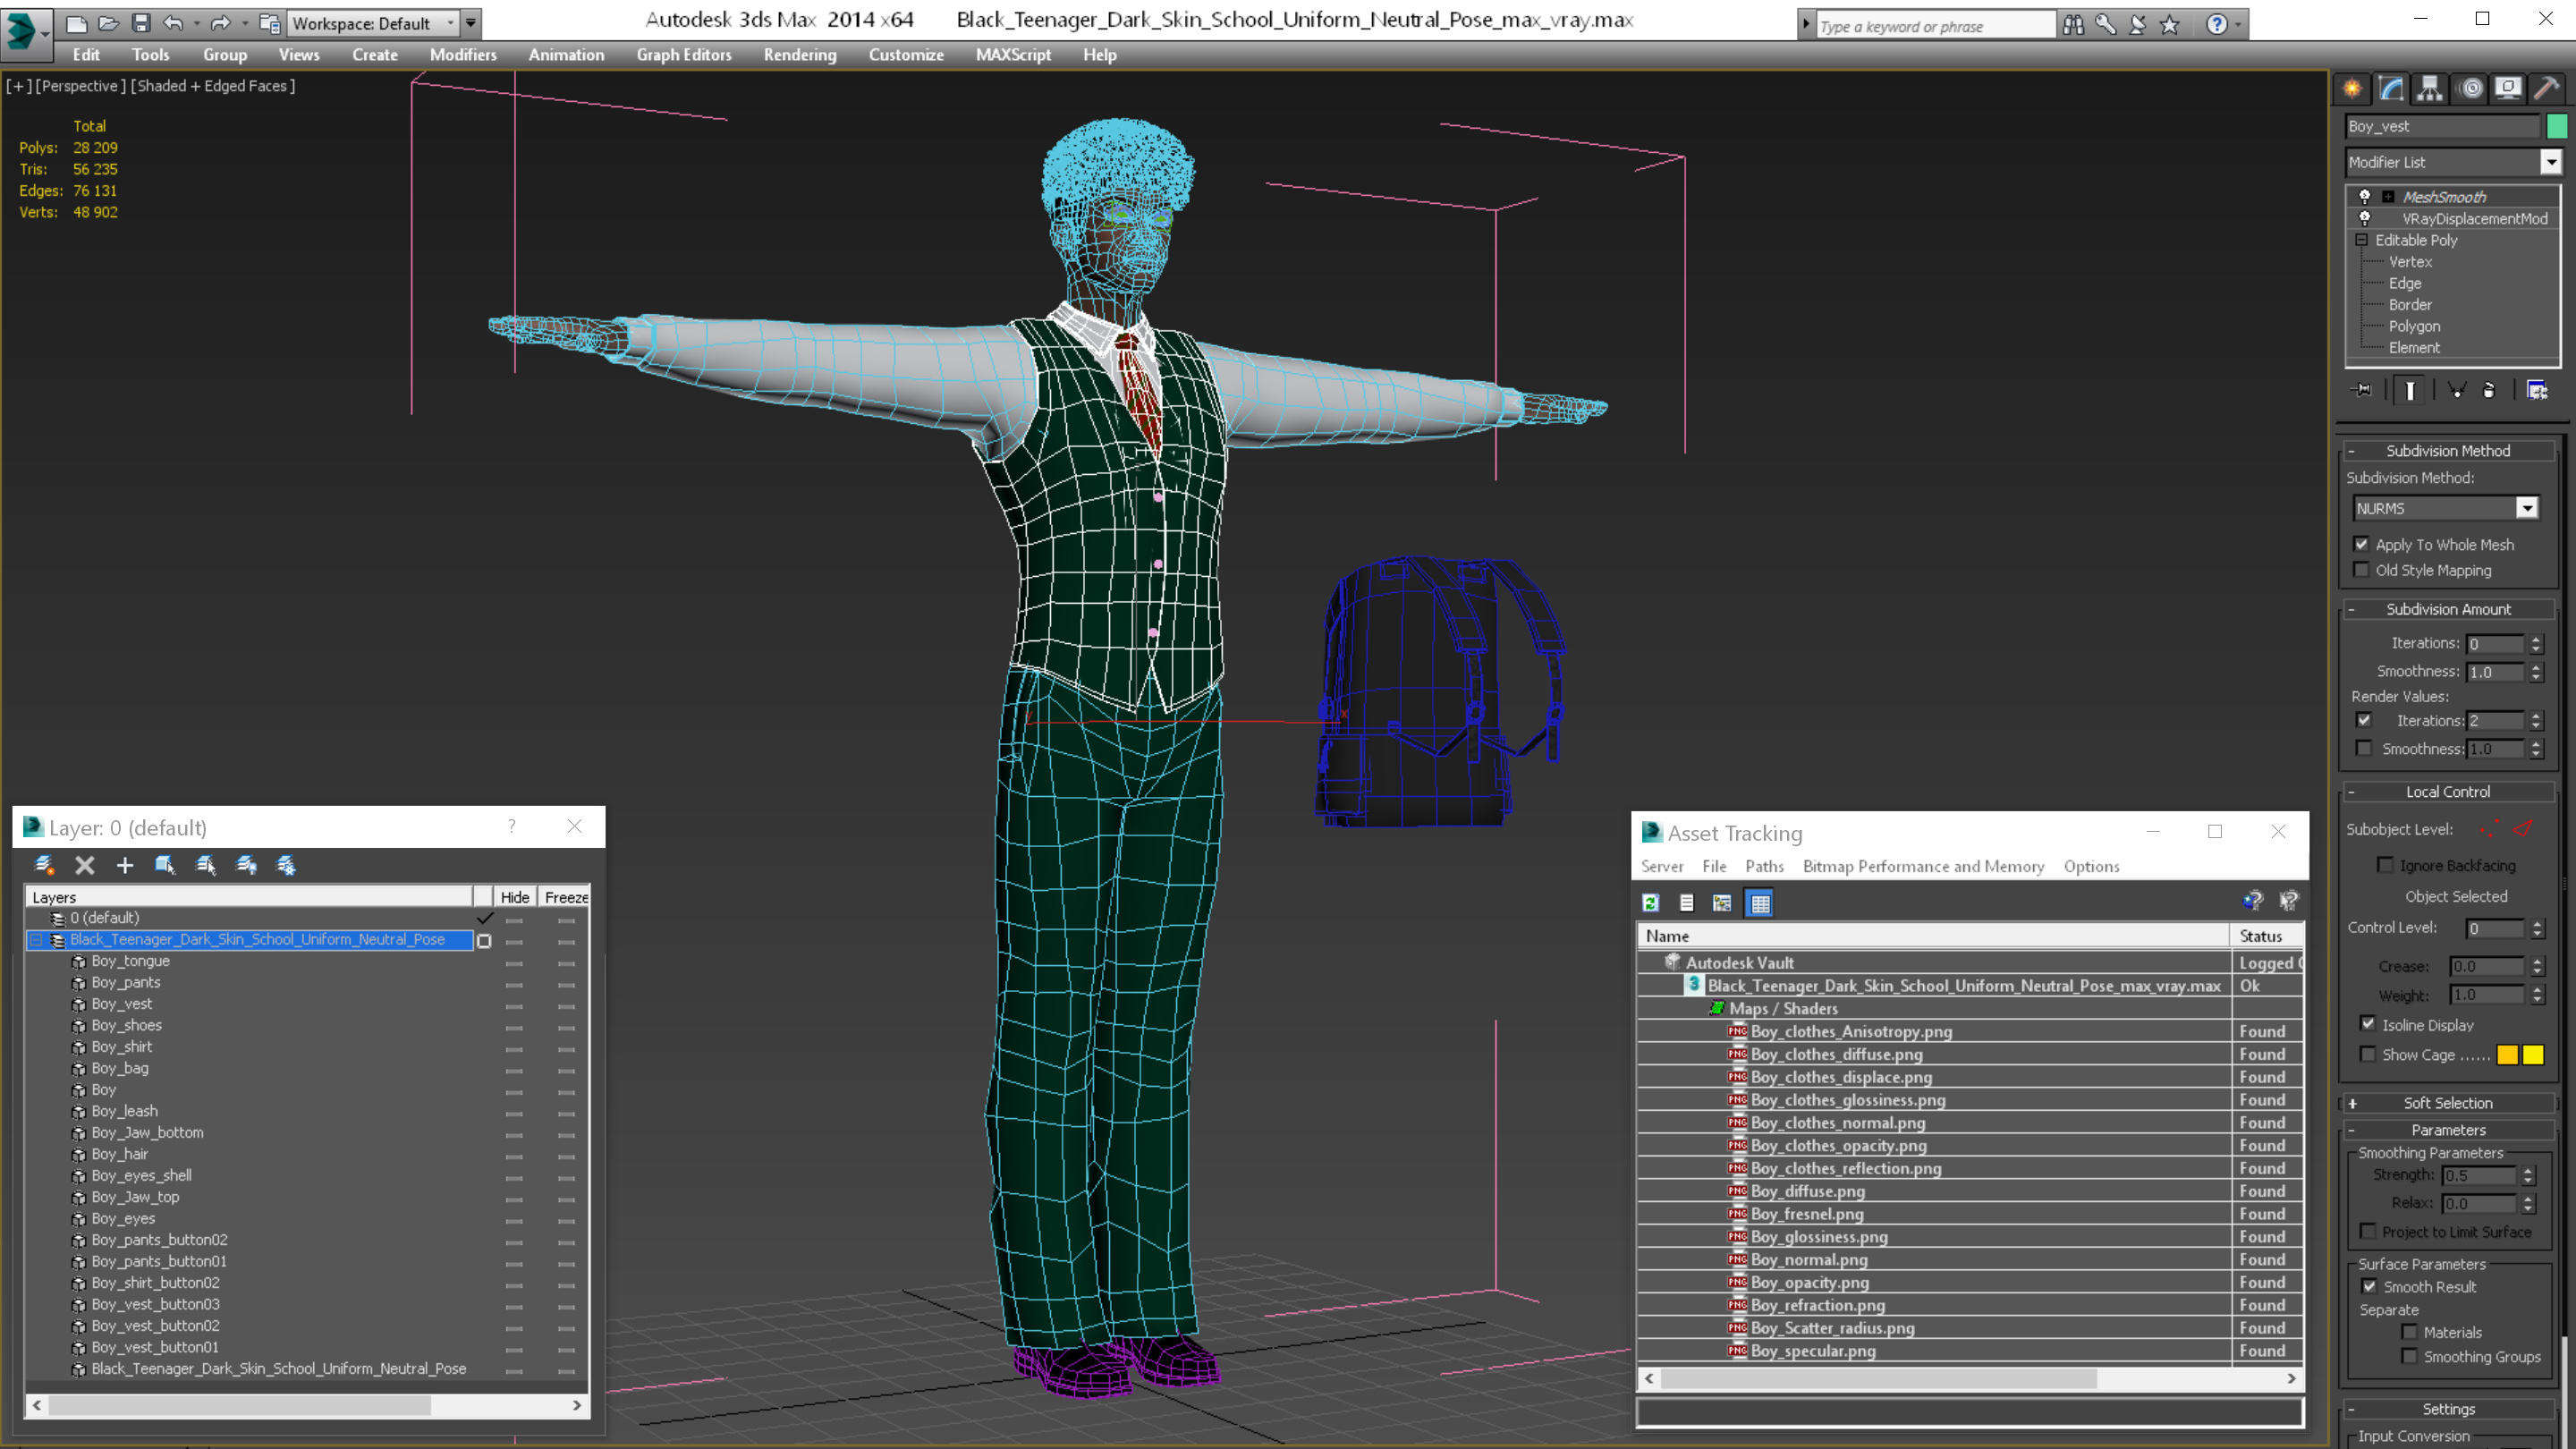Open Paths menu in Asset Tracking
Screen dimensions: 2576x1449
(1764, 866)
